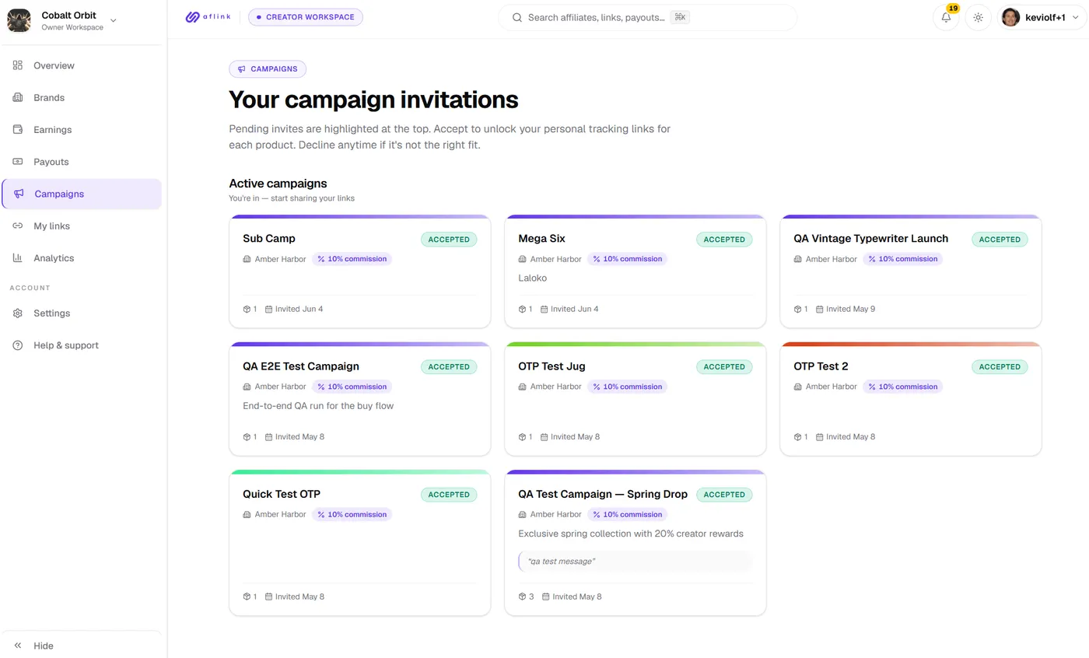Click the 10% commission tag on Sub Camp
The width and height of the screenshot is (1089, 658).
point(352,259)
